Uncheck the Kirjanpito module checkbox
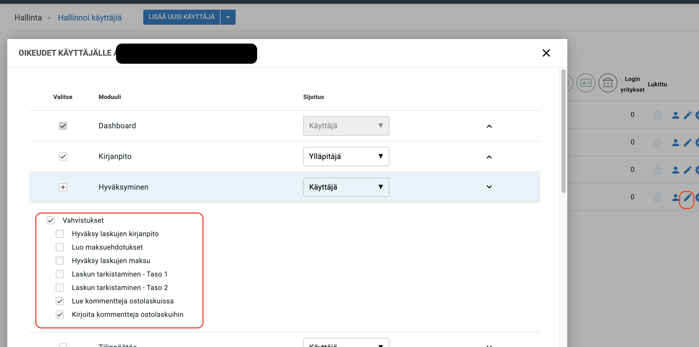 pos(63,157)
